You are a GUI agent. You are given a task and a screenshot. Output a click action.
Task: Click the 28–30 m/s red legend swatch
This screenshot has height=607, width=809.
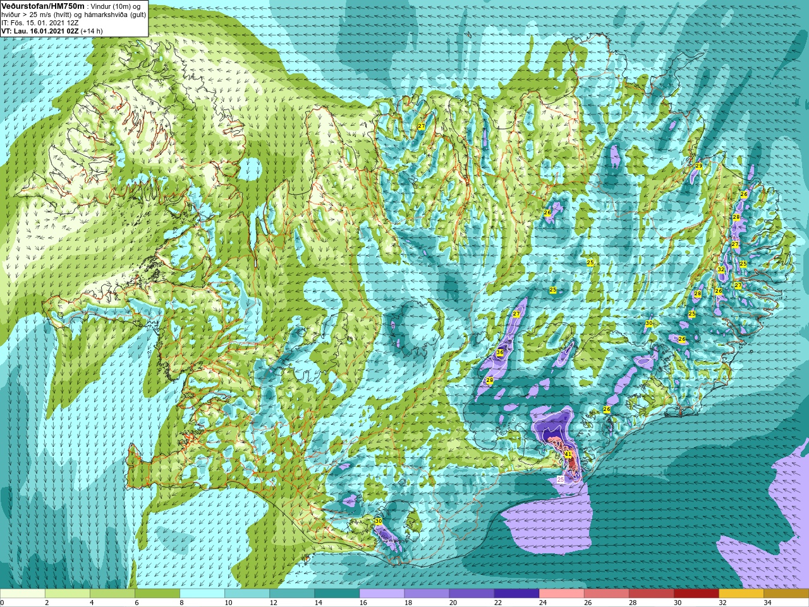coord(651,594)
